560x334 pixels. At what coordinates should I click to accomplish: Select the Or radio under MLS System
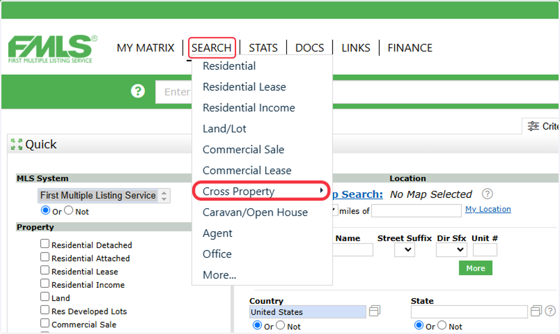[46, 211]
